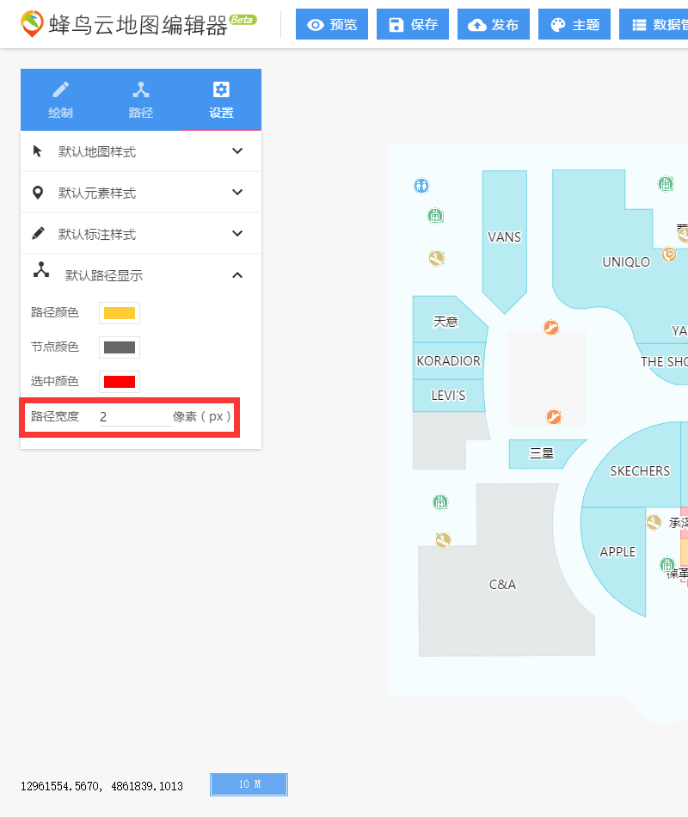This screenshot has height=817, width=688.
Task: Publish the map with 发布
Action: pyautogui.click(x=494, y=24)
